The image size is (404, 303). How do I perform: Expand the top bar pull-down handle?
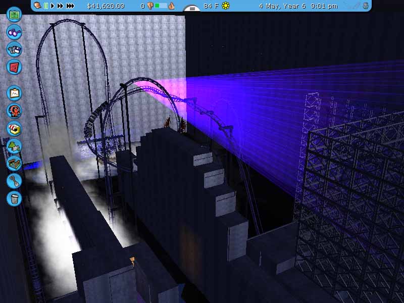click(192, 9)
